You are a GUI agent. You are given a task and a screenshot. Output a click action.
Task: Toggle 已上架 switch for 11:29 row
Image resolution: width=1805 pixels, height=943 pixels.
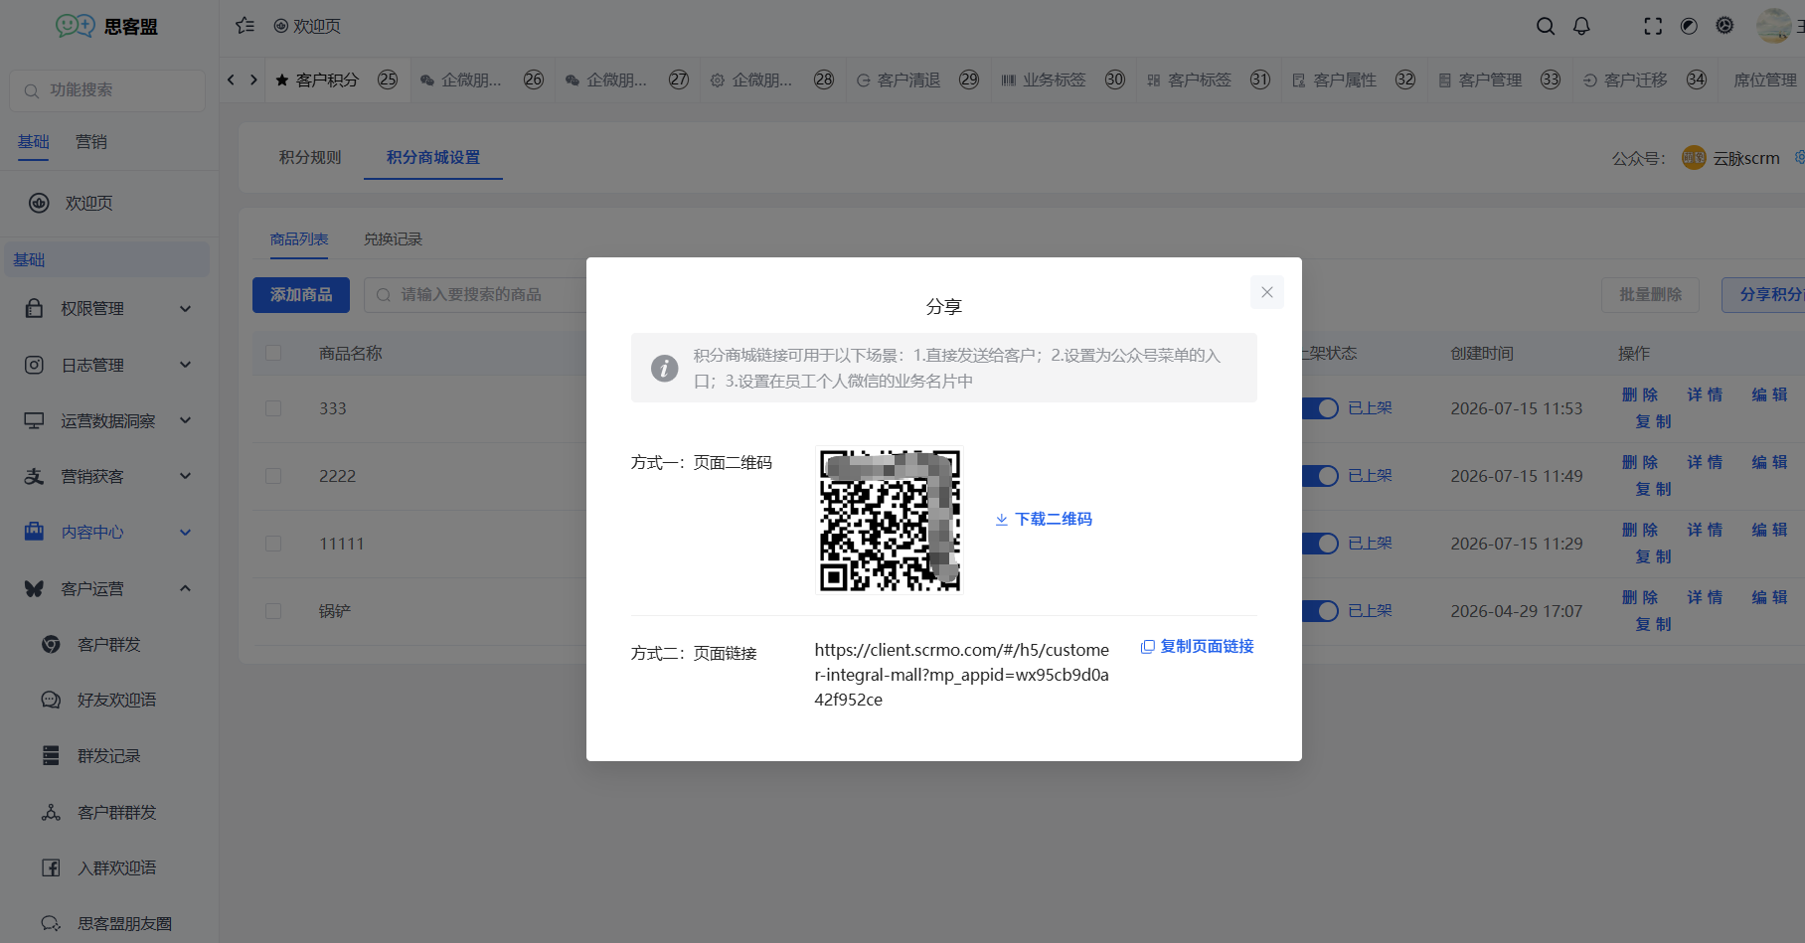coord(1320,544)
